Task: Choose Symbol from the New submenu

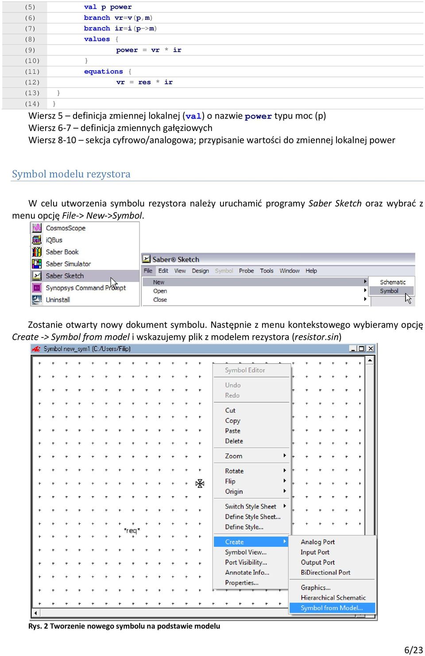Action: [392, 291]
